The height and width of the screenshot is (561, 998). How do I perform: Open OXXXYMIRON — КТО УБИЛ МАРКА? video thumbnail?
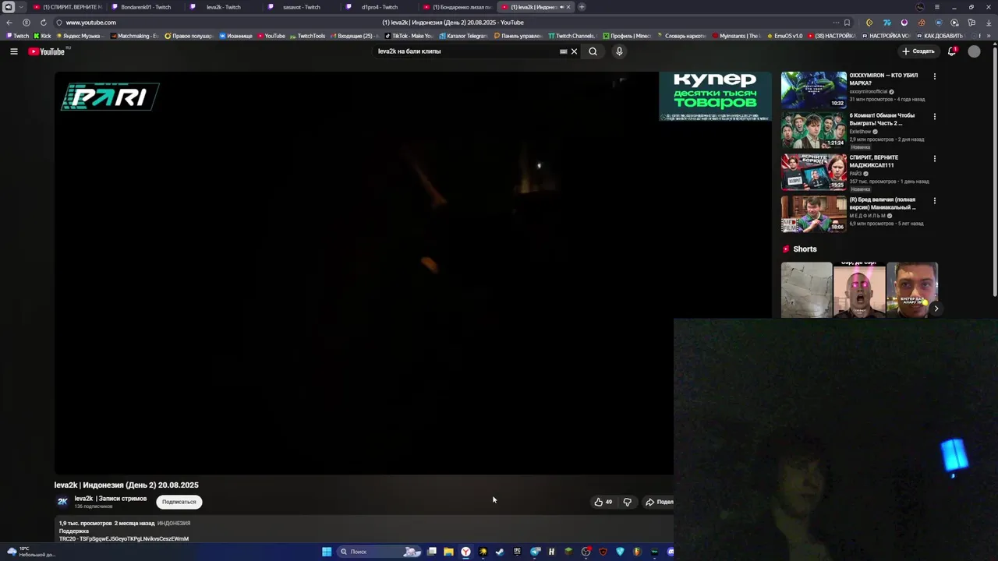(814, 90)
